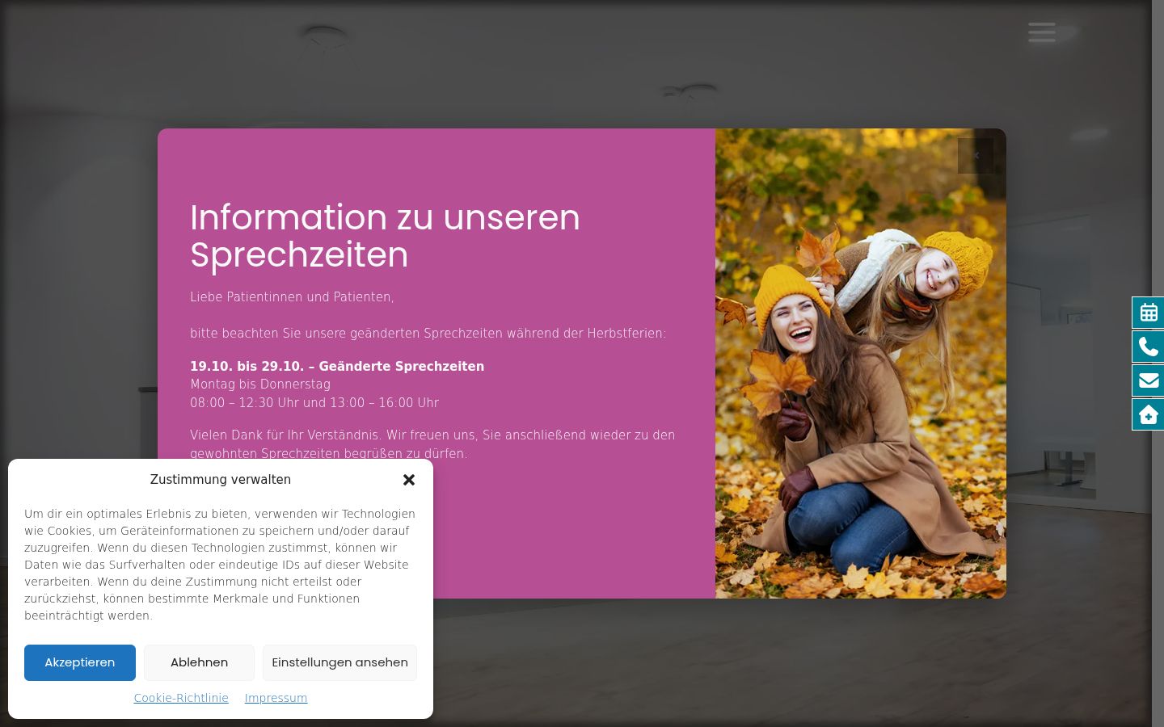Image resolution: width=1164 pixels, height=727 pixels.
Task: Click the 'Zustimmung verwalten' dialog title
Action: 221,480
